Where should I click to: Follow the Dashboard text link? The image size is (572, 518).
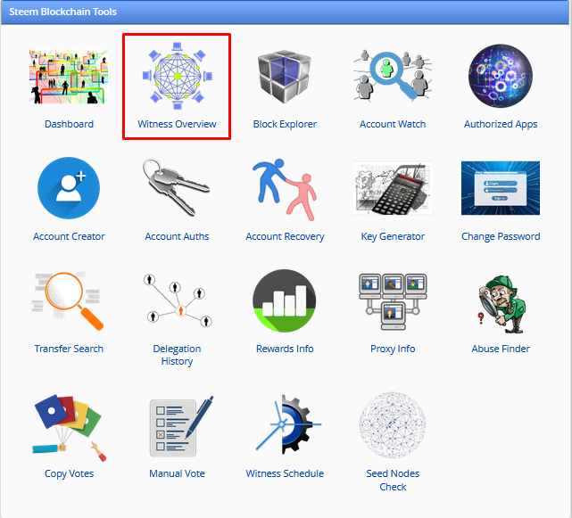(x=69, y=124)
